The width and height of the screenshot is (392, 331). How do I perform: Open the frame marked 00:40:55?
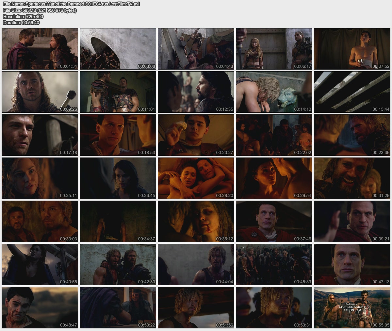40,264
